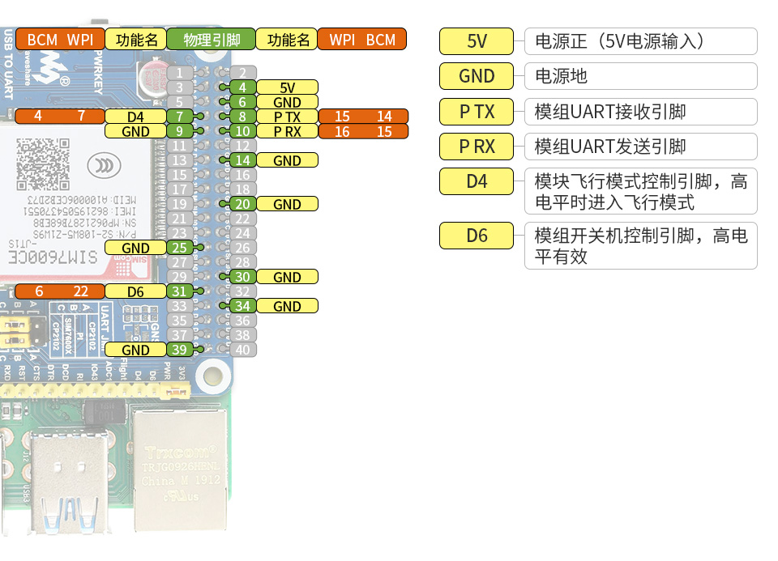Image resolution: width=778 pixels, height=561 pixels.
Task: Click the yellow jumper block on the board
Action: click(15, 330)
